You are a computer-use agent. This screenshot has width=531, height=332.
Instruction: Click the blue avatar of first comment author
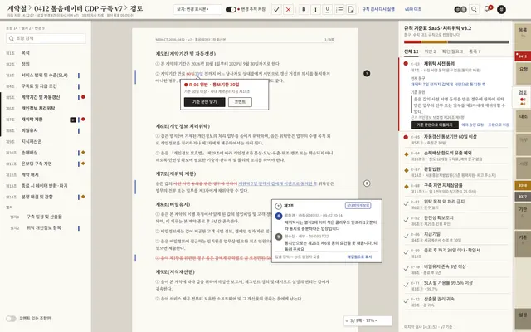pyautogui.click(x=279, y=216)
